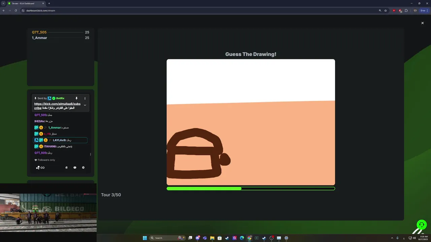View site information icon
This screenshot has height=242, width=431.
tap(23, 10)
